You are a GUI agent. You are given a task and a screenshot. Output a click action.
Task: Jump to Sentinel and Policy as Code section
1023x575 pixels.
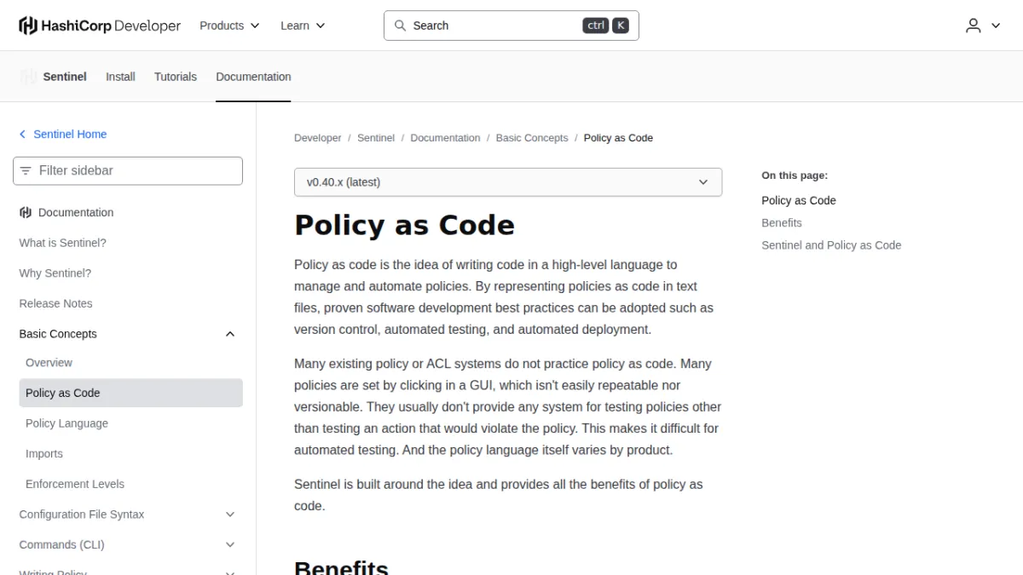[x=831, y=245]
